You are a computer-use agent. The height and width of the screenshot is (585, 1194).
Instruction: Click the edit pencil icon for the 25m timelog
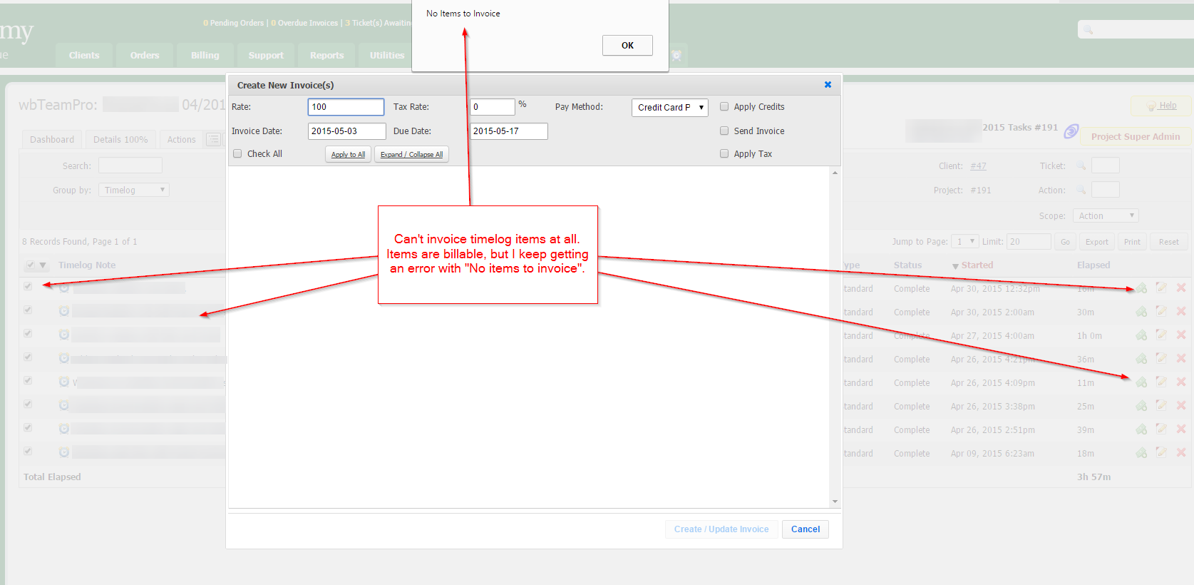click(1161, 406)
